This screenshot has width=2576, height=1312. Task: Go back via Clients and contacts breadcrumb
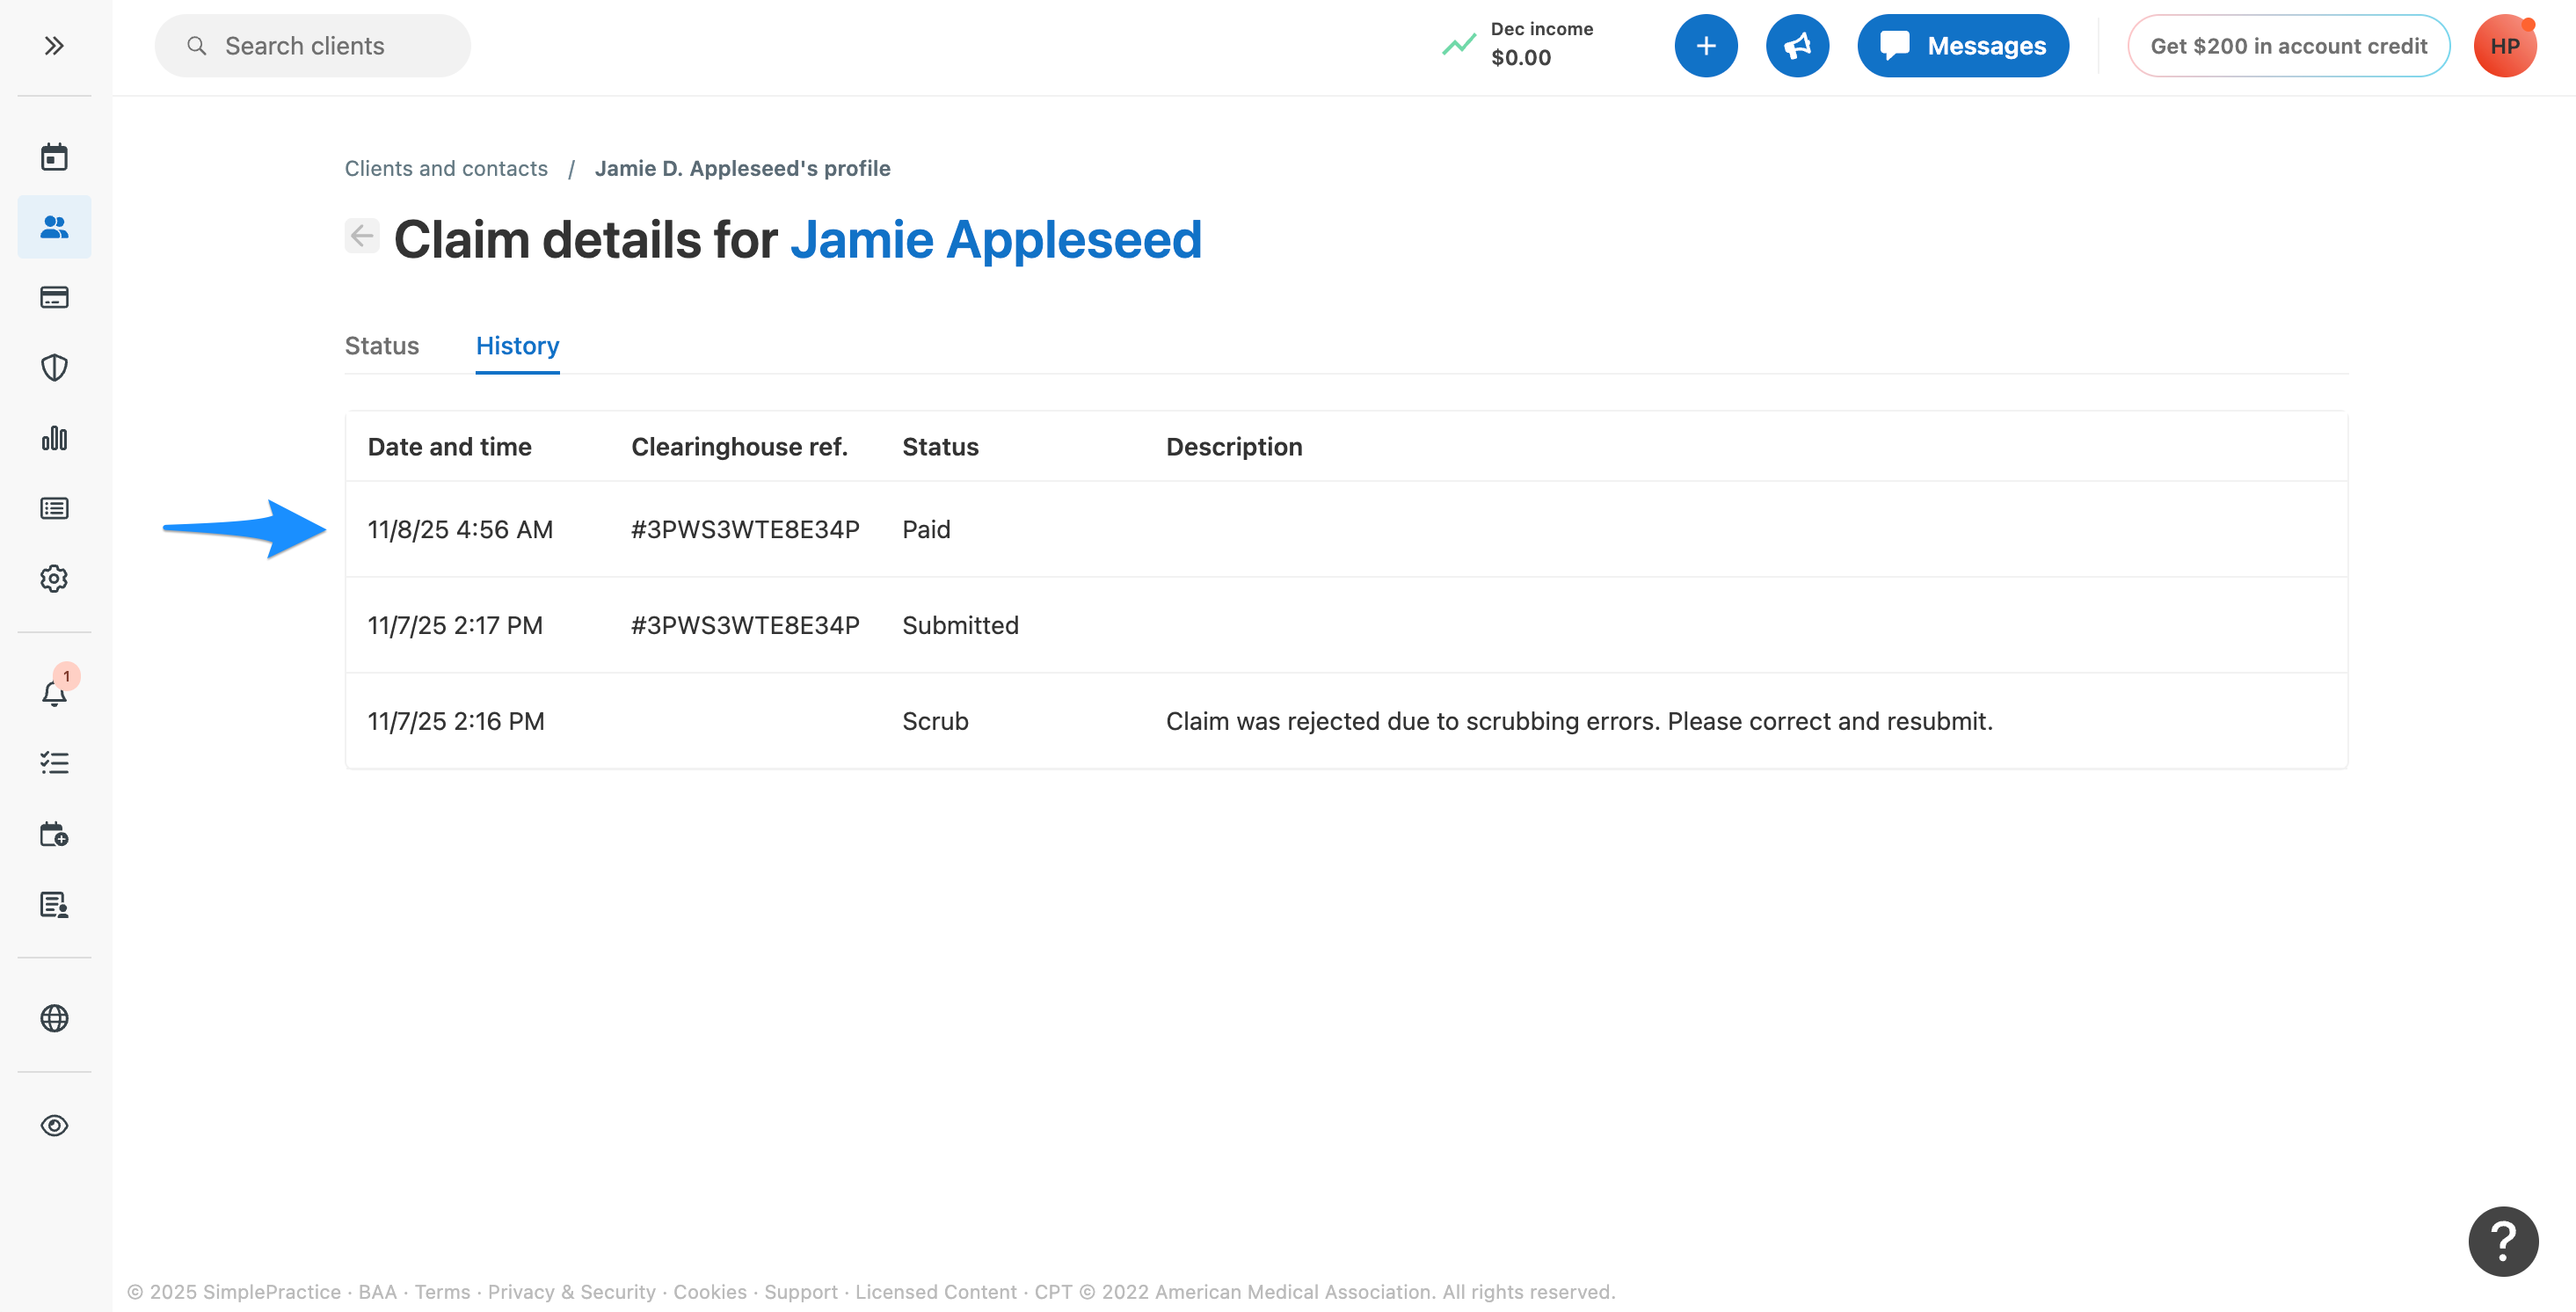[x=446, y=168]
